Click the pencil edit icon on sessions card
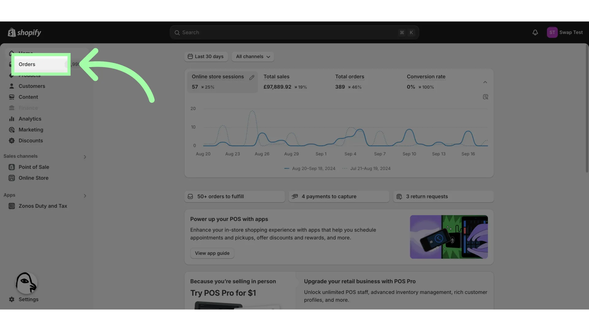The width and height of the screenshot is (589, 331). point(252,78)
